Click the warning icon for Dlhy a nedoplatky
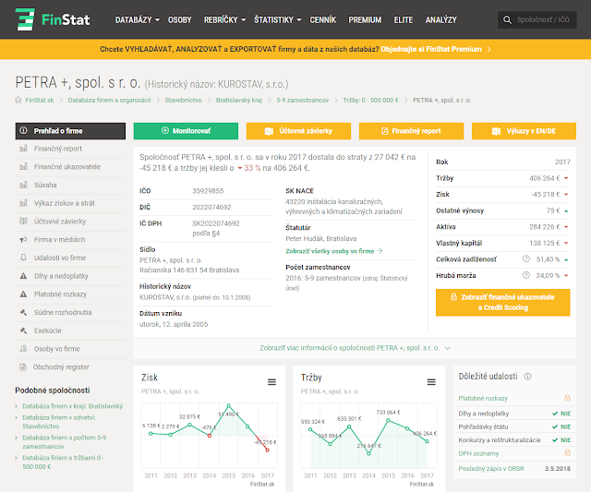The width and height of the screenshot is (591, 492). click(x=23, y=276)
